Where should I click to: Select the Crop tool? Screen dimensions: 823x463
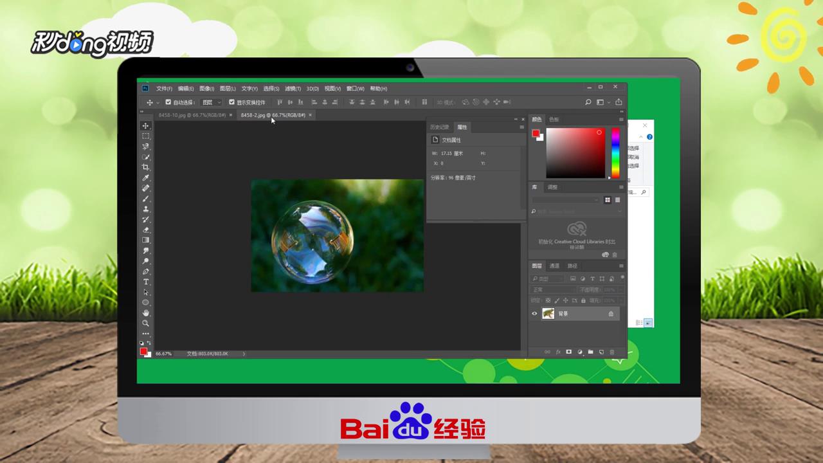pos(146,167)
